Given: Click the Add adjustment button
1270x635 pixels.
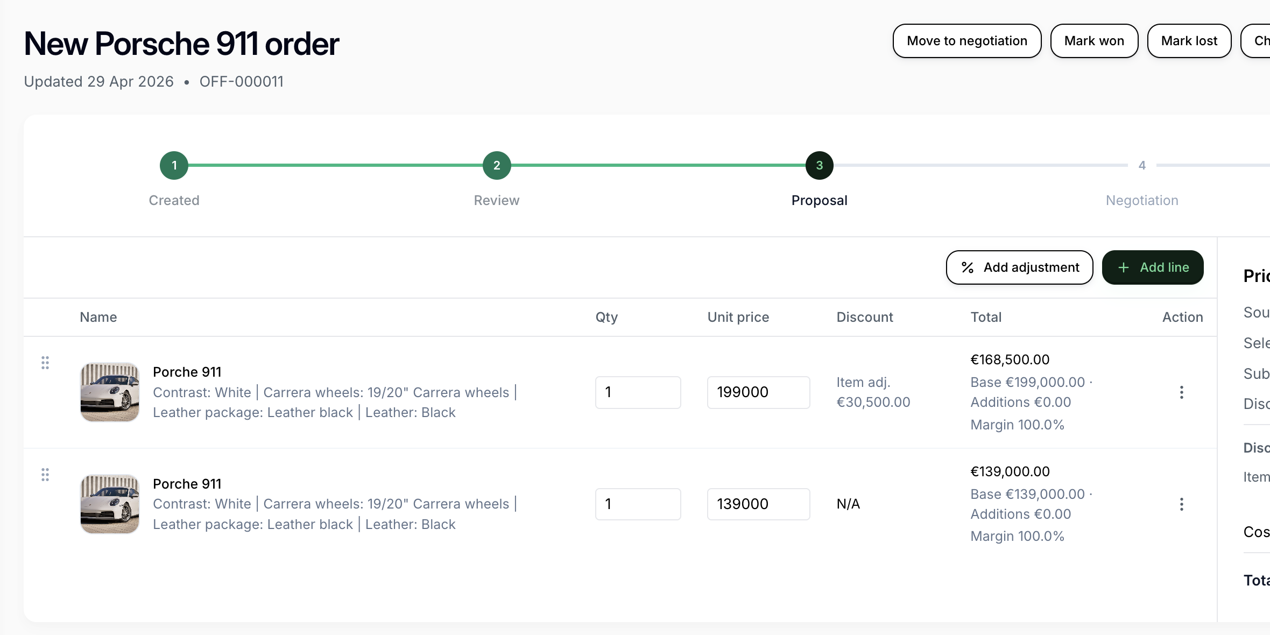Looking at the screenshot, I should pos(1019,267).
